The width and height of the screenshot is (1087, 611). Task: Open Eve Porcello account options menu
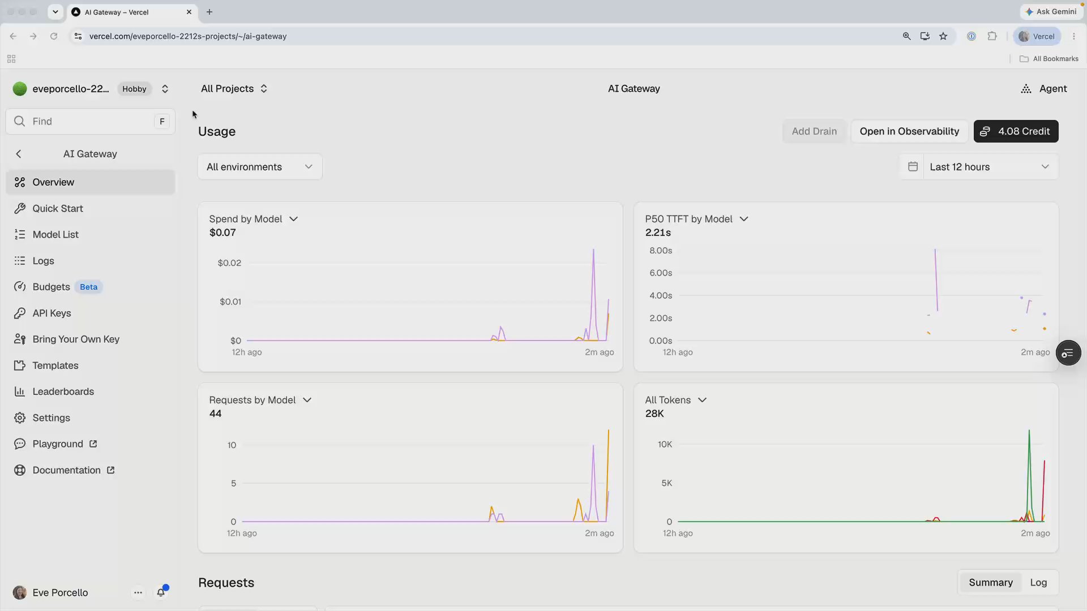[138, 592]
